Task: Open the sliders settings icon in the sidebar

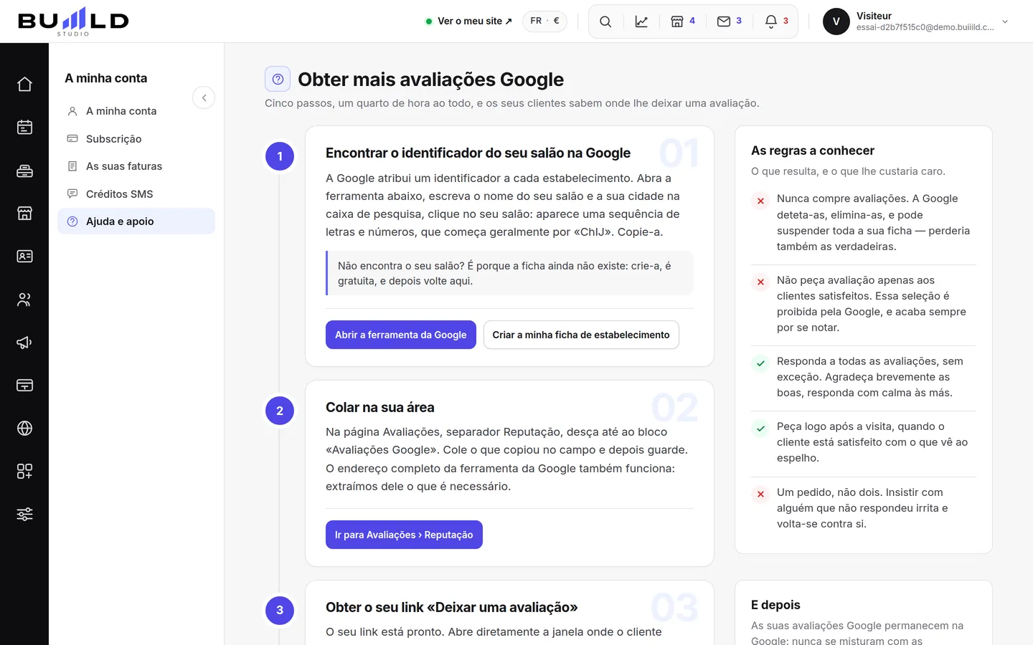Action: click(x=24, y=515)
